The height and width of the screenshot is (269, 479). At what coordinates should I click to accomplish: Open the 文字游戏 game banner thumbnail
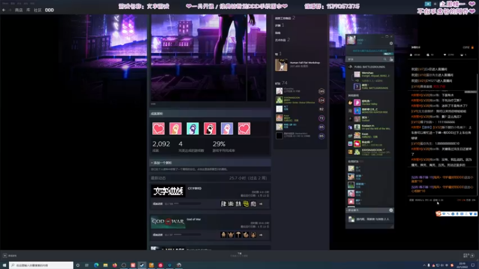(x=168, y=191)
